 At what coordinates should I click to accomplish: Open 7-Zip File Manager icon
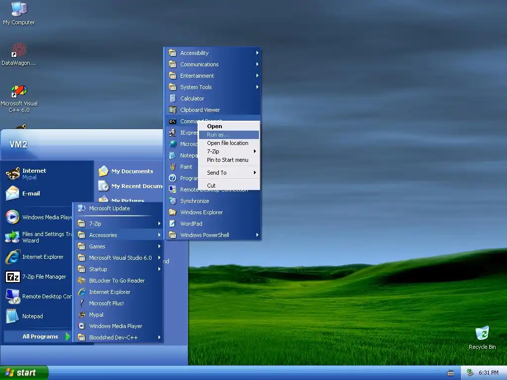coord(12,277)
